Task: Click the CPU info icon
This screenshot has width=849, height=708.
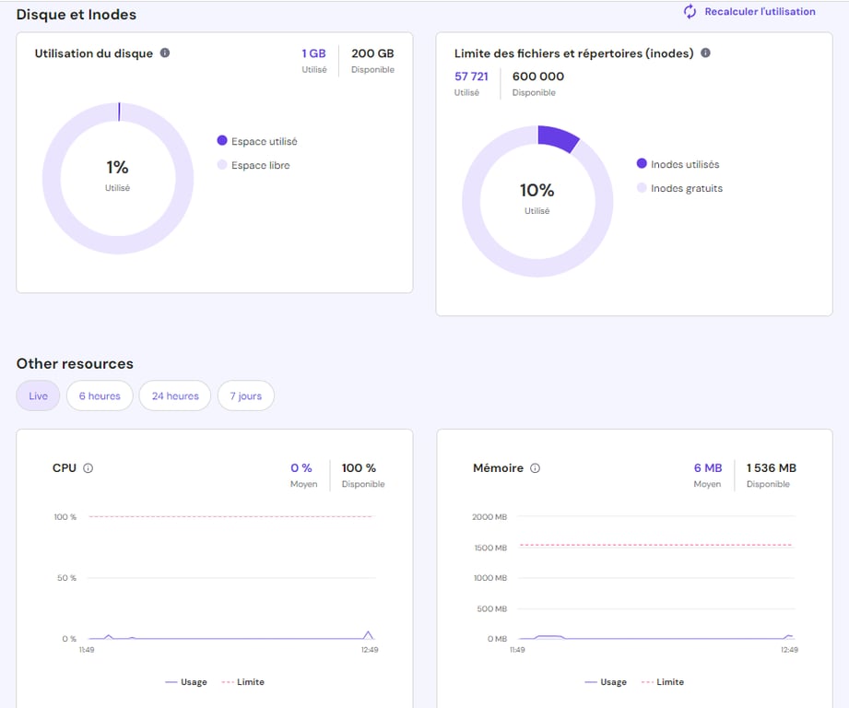Action: [x=88, y=467]
